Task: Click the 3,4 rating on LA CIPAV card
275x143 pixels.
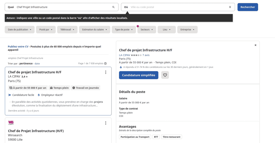Action: (24, 76)
